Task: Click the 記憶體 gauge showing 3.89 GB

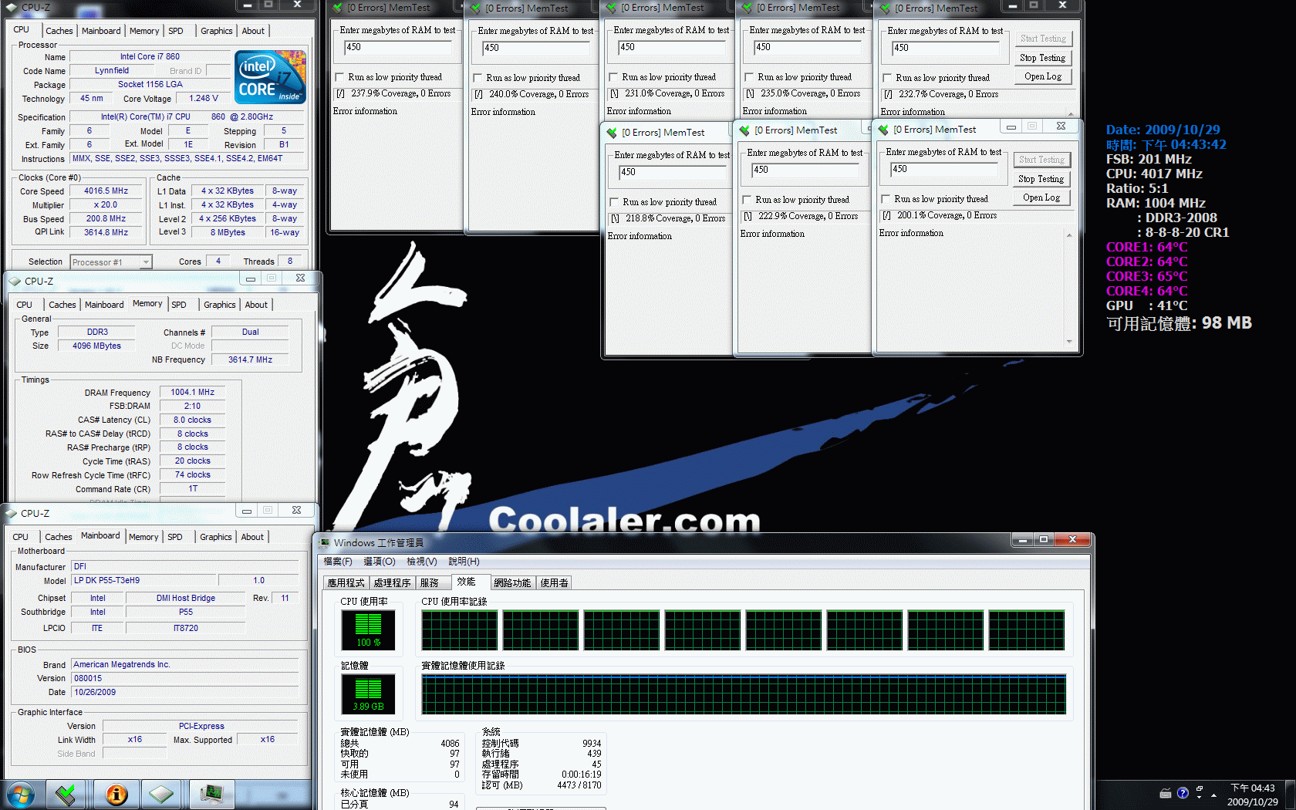Action: 369,694
